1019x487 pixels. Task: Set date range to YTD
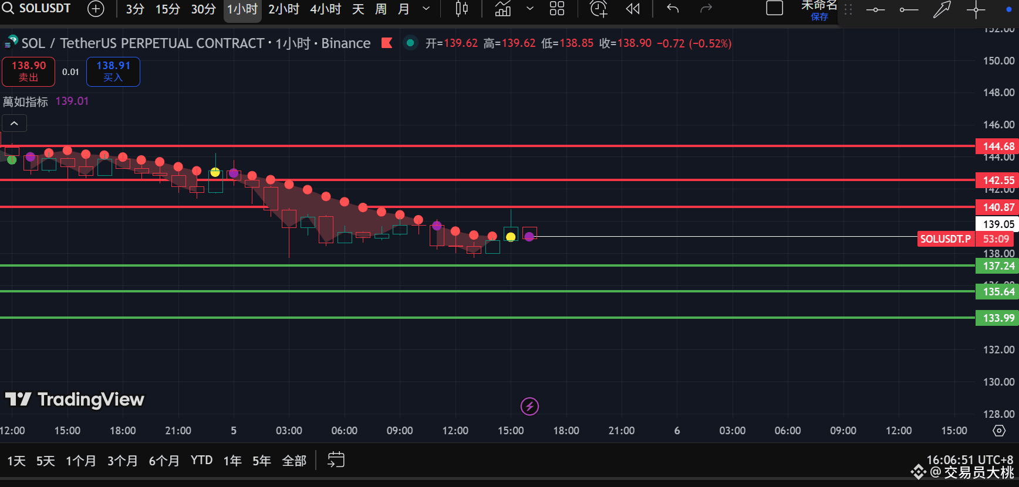pyautogui.click(x=202, y=461)
